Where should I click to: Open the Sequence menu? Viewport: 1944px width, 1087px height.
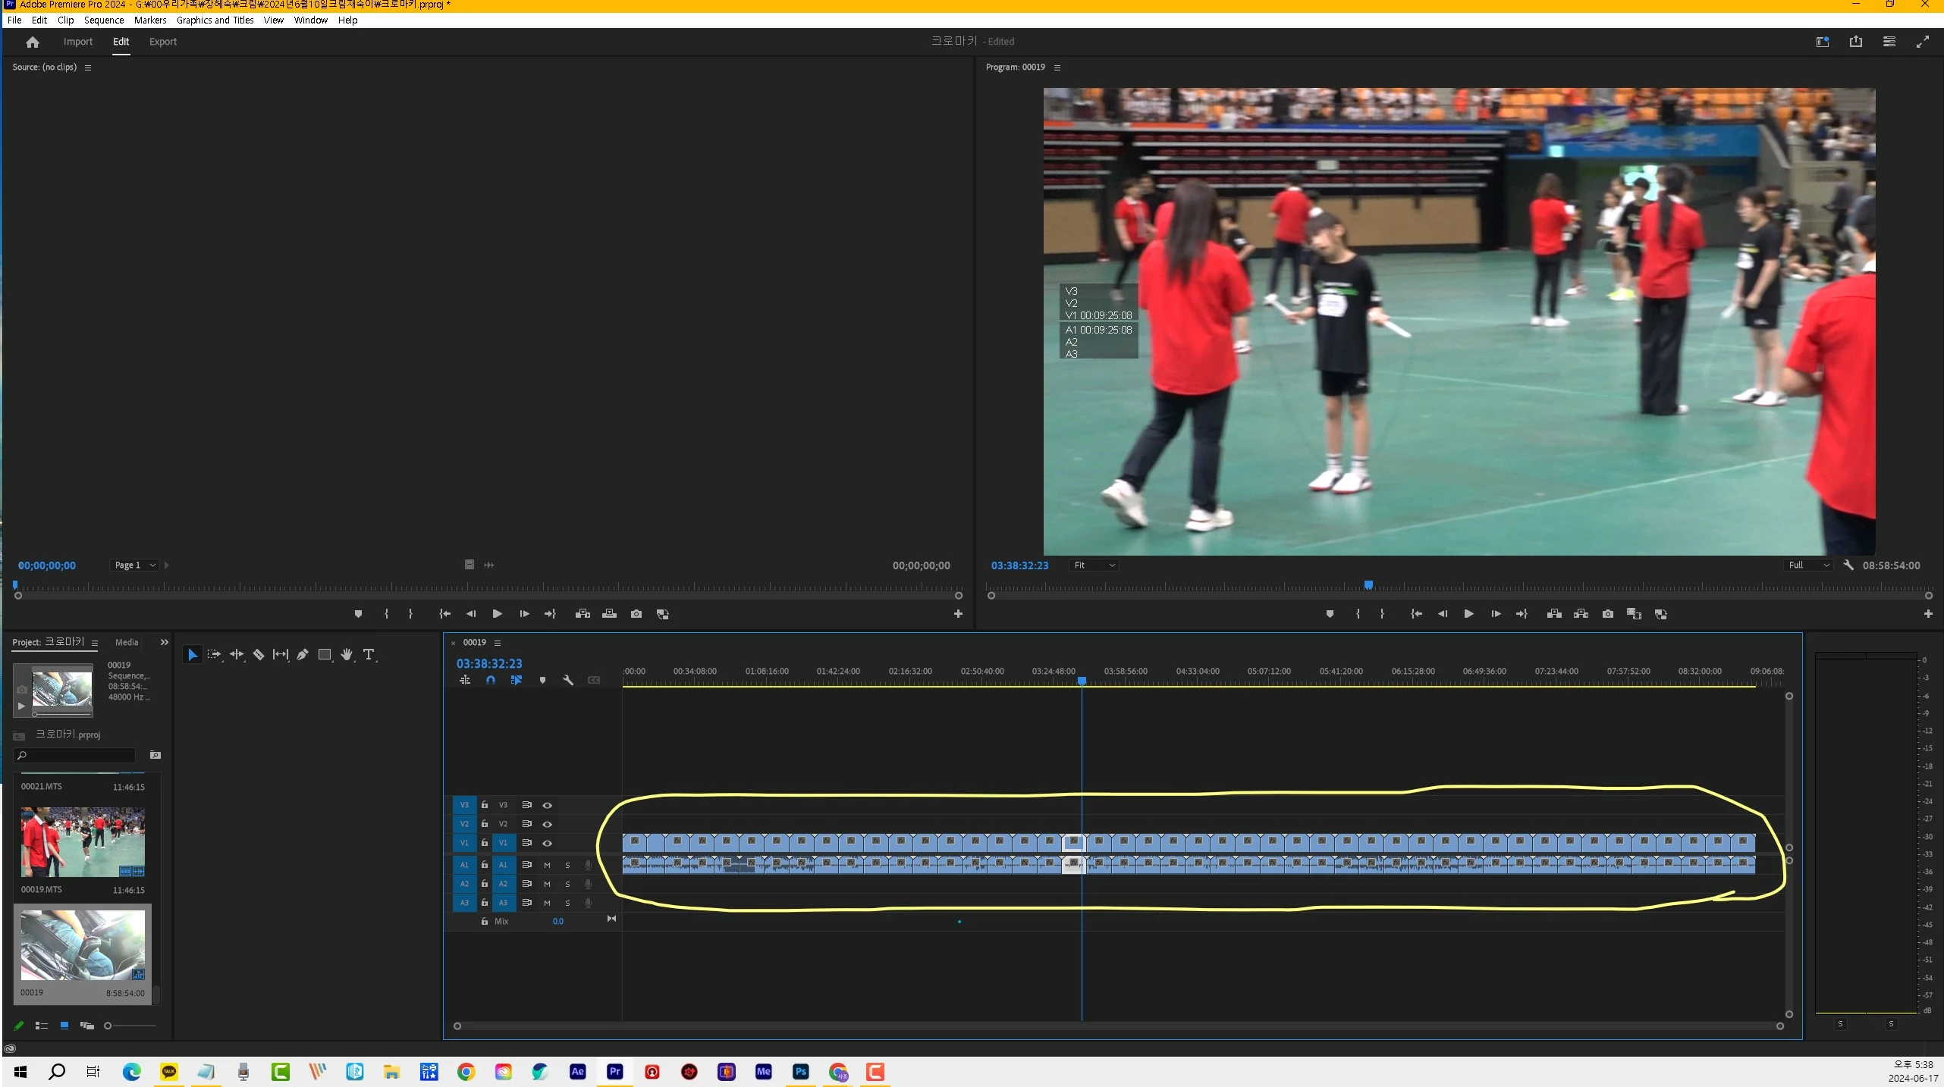[103, 20]
